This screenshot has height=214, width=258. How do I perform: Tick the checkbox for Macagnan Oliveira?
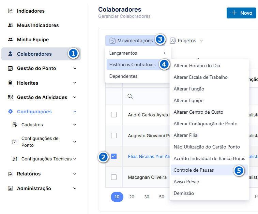point(114,177)
